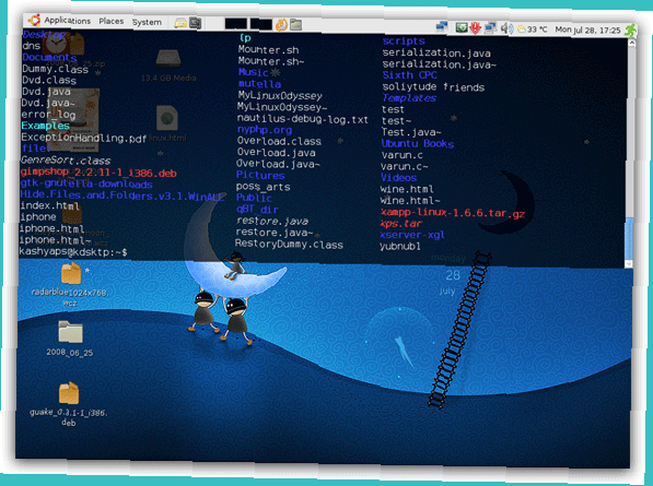The height and width of the screenshot is (486, 653).
Task: Click the orange round launcher icon in panel
Action: [281, 25]
